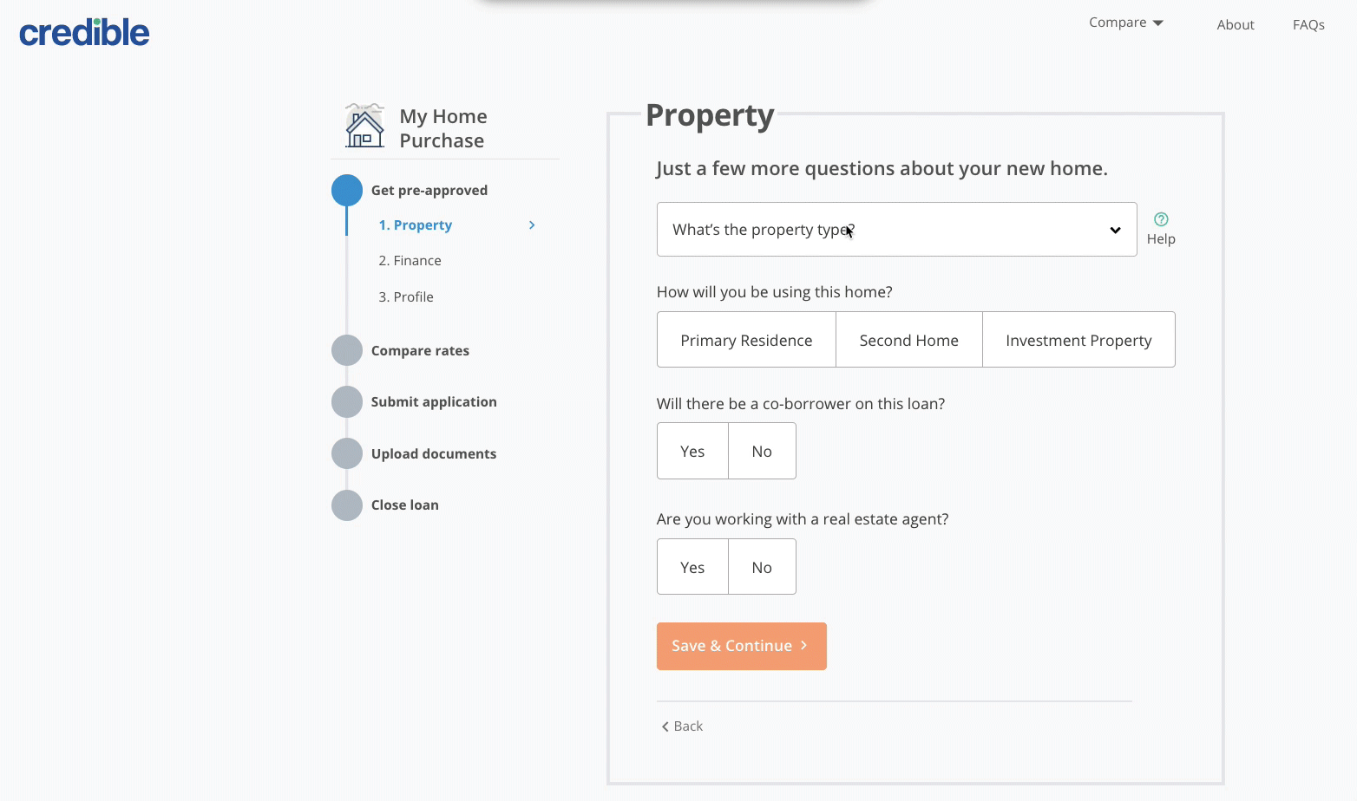This screenshot has width=1357, height=801.
Task: Choose Investment Property option
Action: (x=1078, y=340)
